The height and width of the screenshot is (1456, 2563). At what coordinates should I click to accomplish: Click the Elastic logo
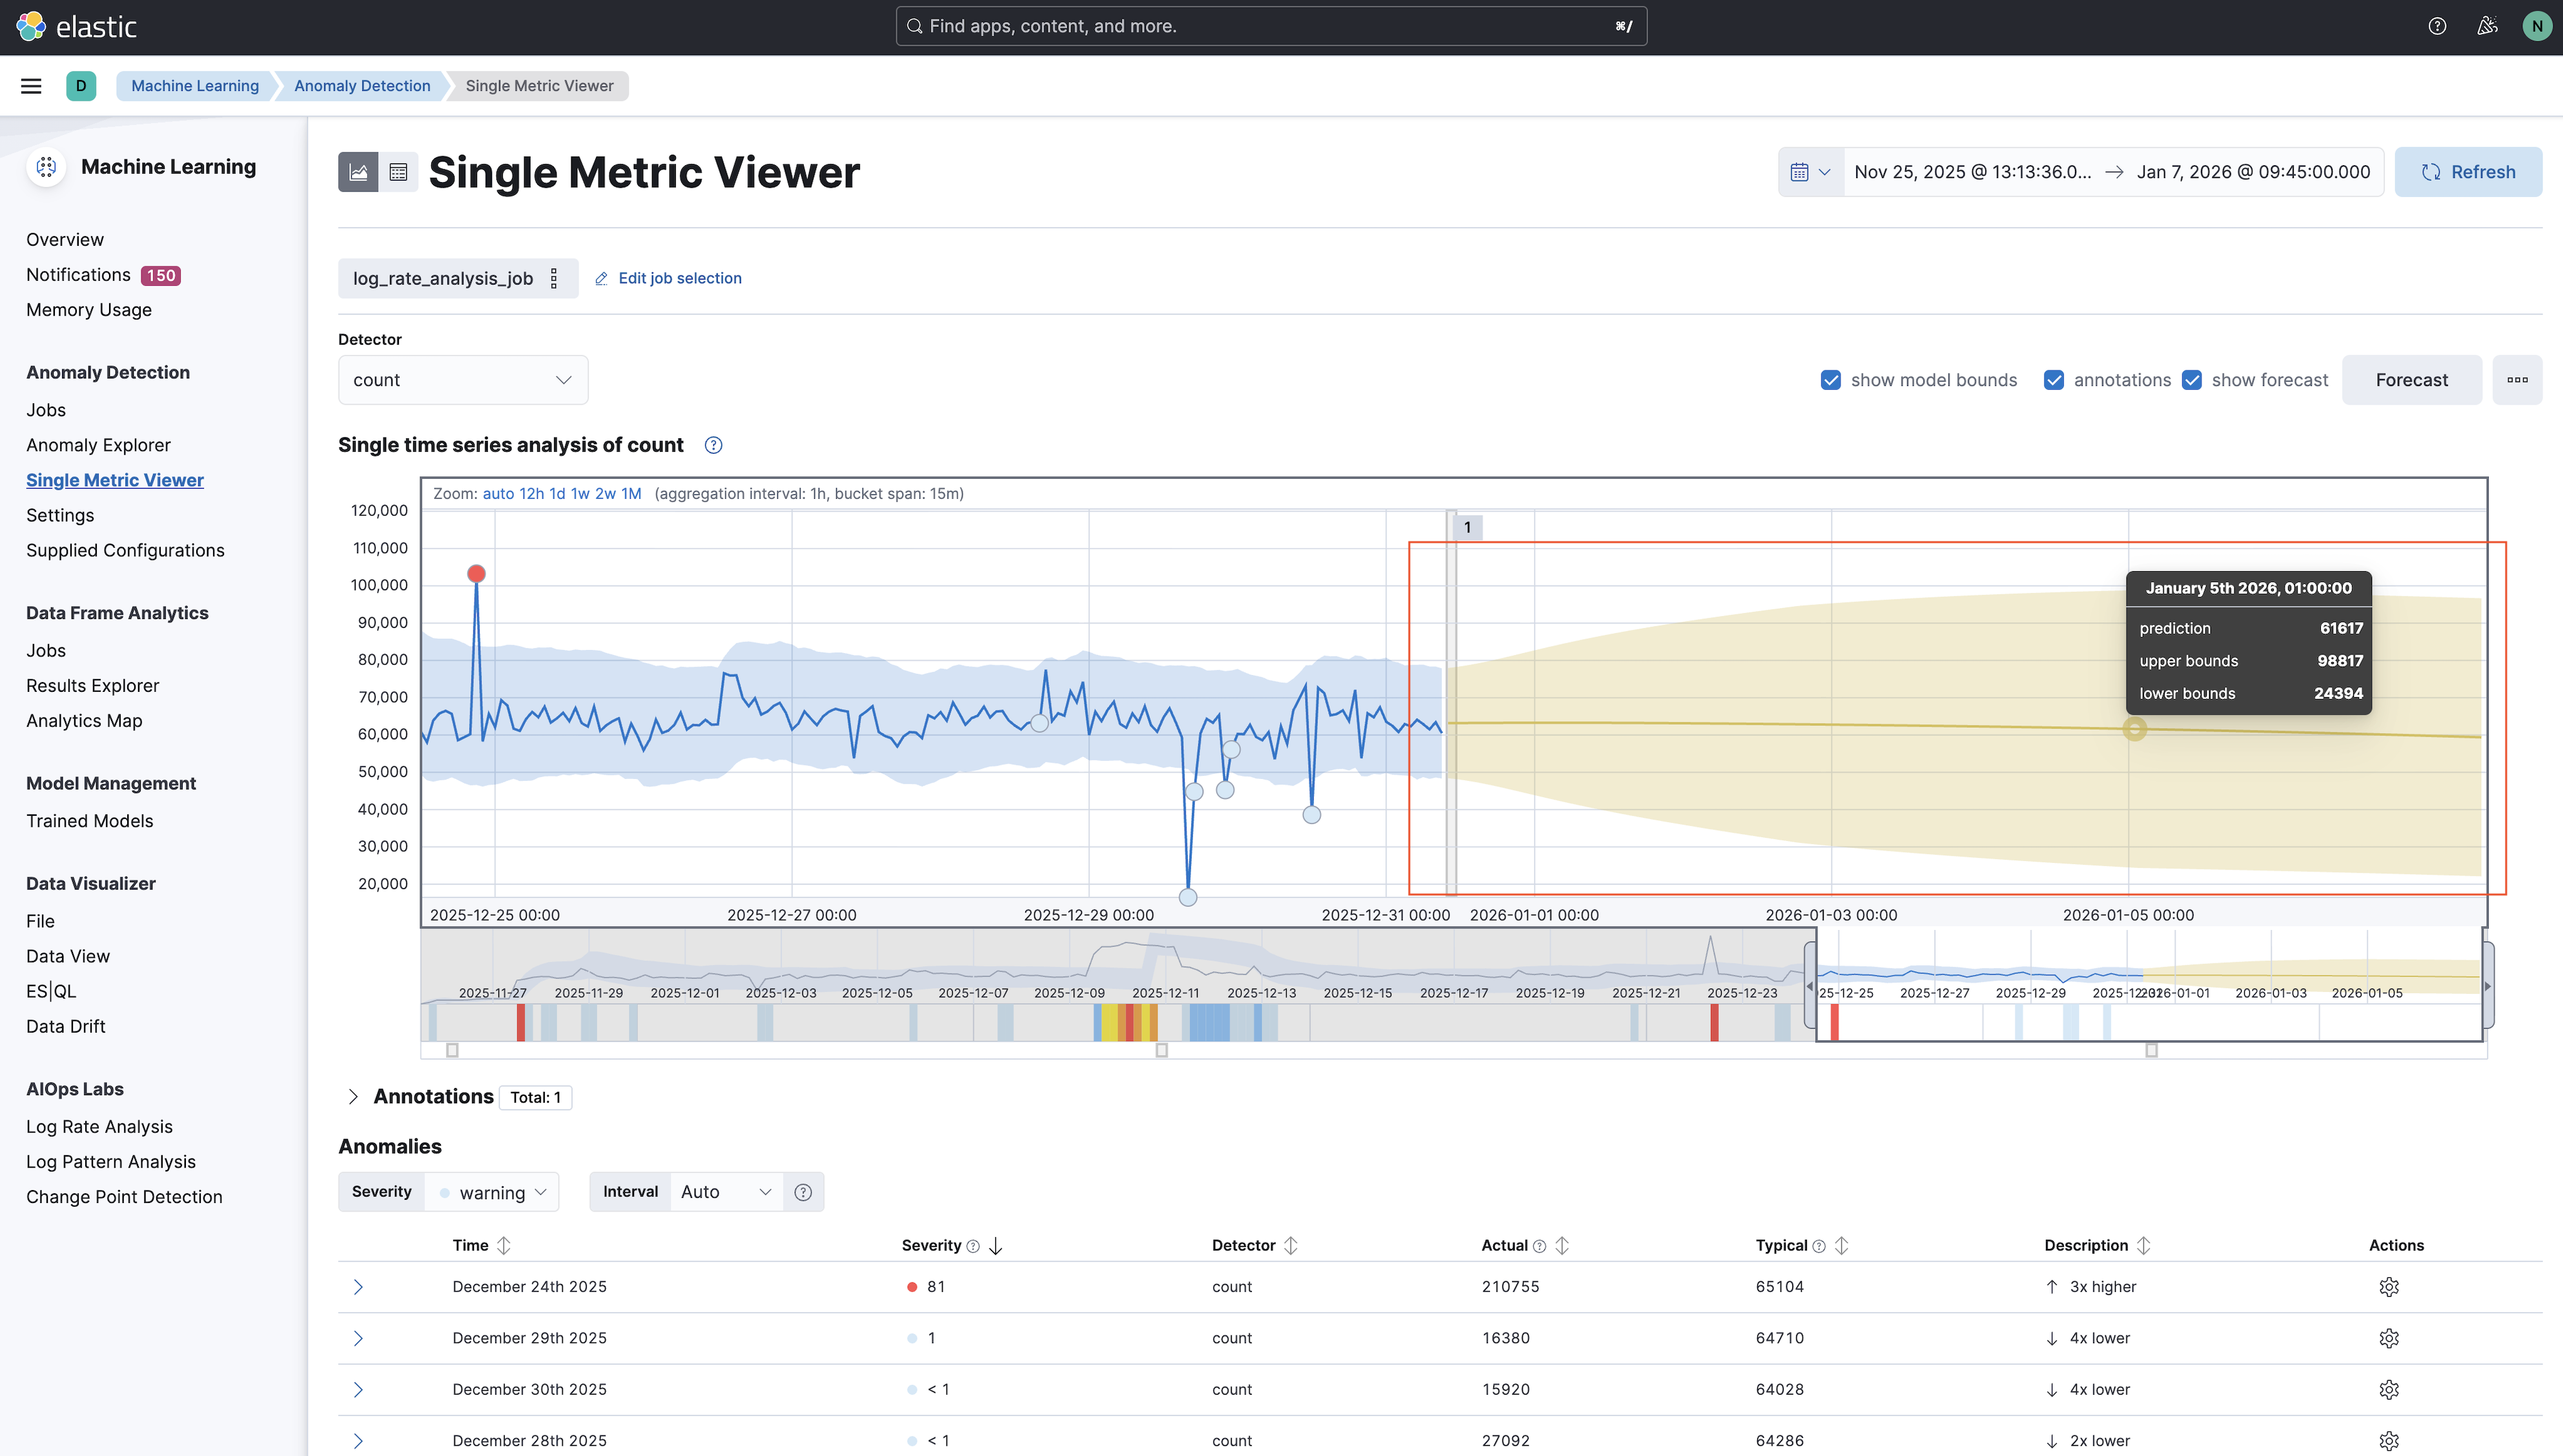pos(76,26)
